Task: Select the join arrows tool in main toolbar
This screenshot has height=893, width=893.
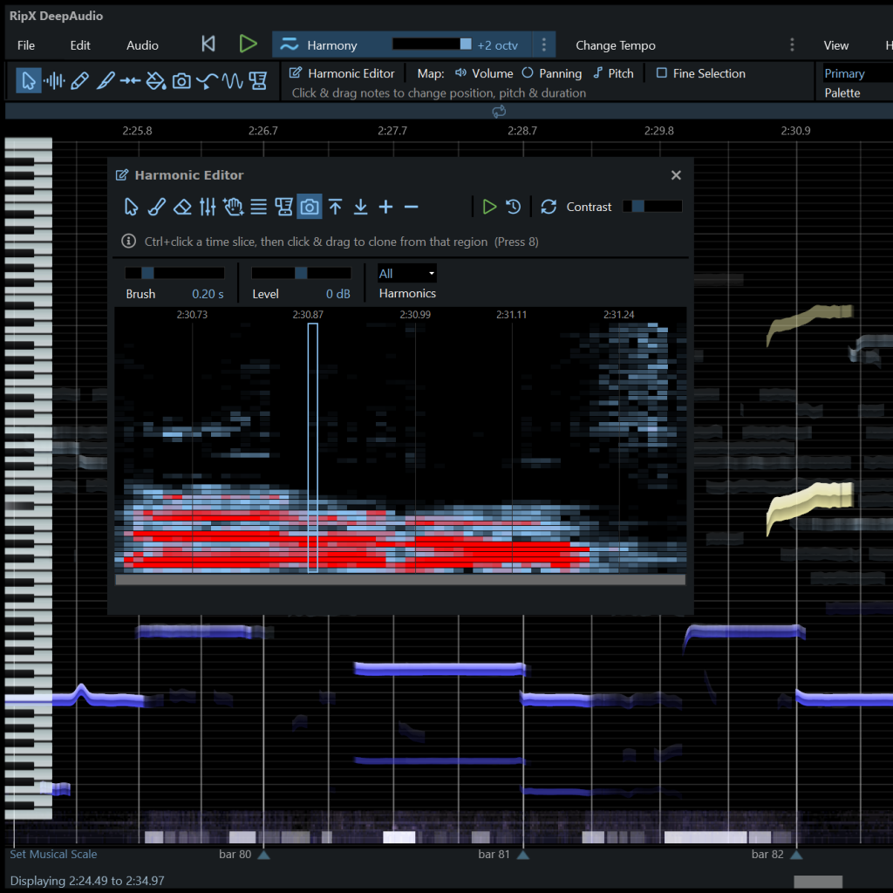Action: [x=131, y=81]
